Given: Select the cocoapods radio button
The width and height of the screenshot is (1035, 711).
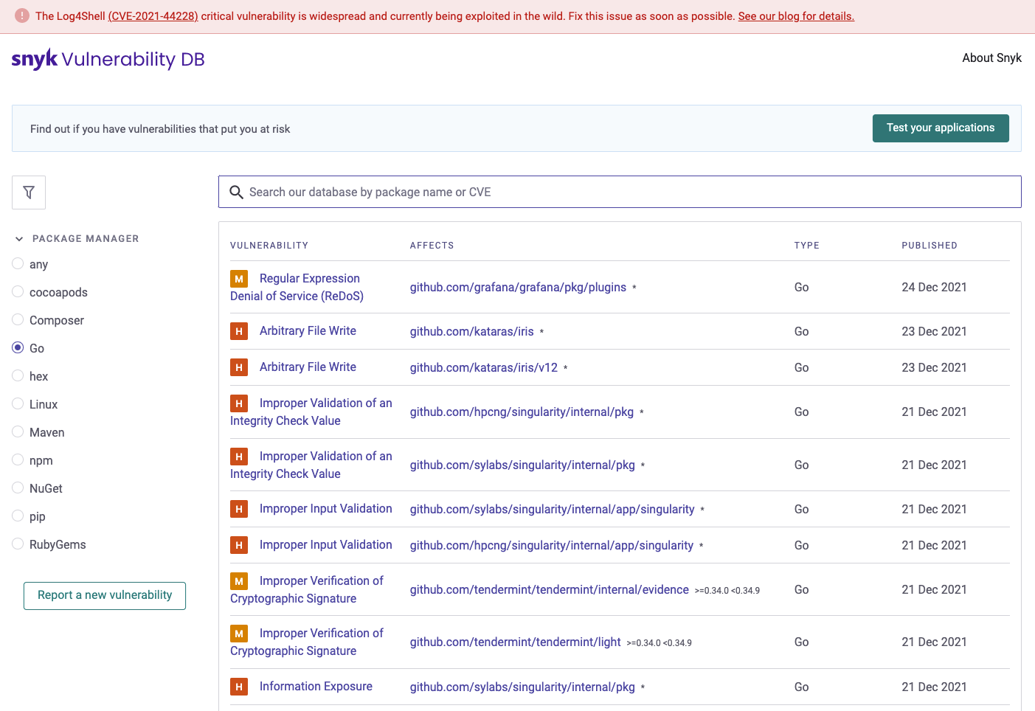Looking at the screenshot, I should tap(18, 291).
